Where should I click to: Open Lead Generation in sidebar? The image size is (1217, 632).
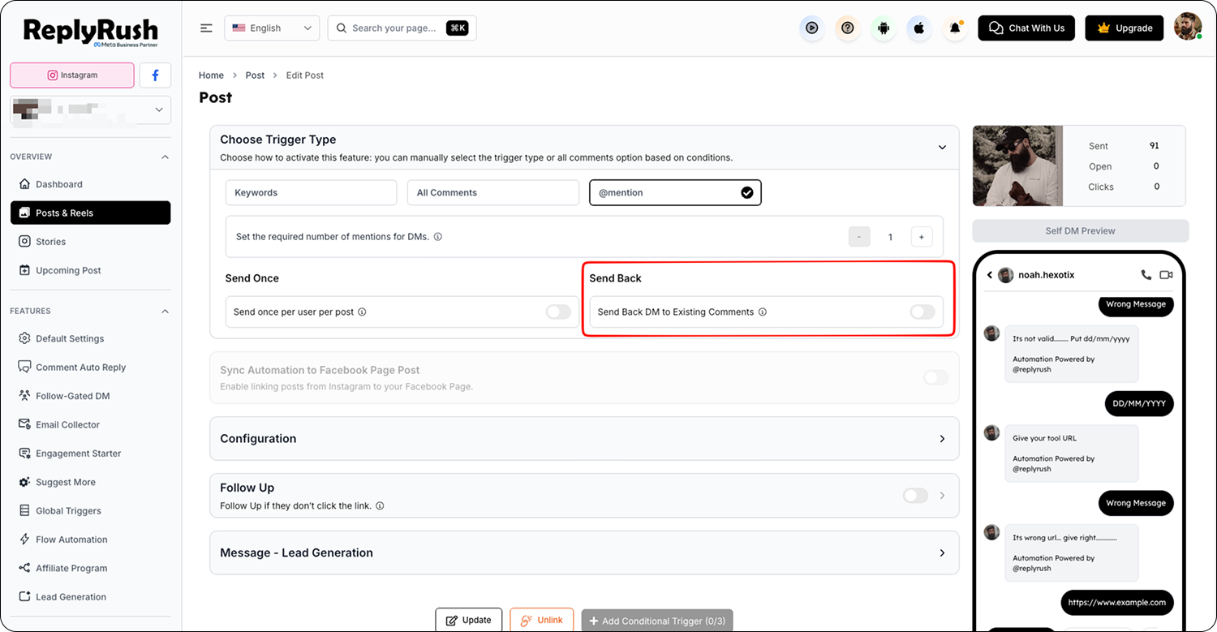tap(91, 596)
